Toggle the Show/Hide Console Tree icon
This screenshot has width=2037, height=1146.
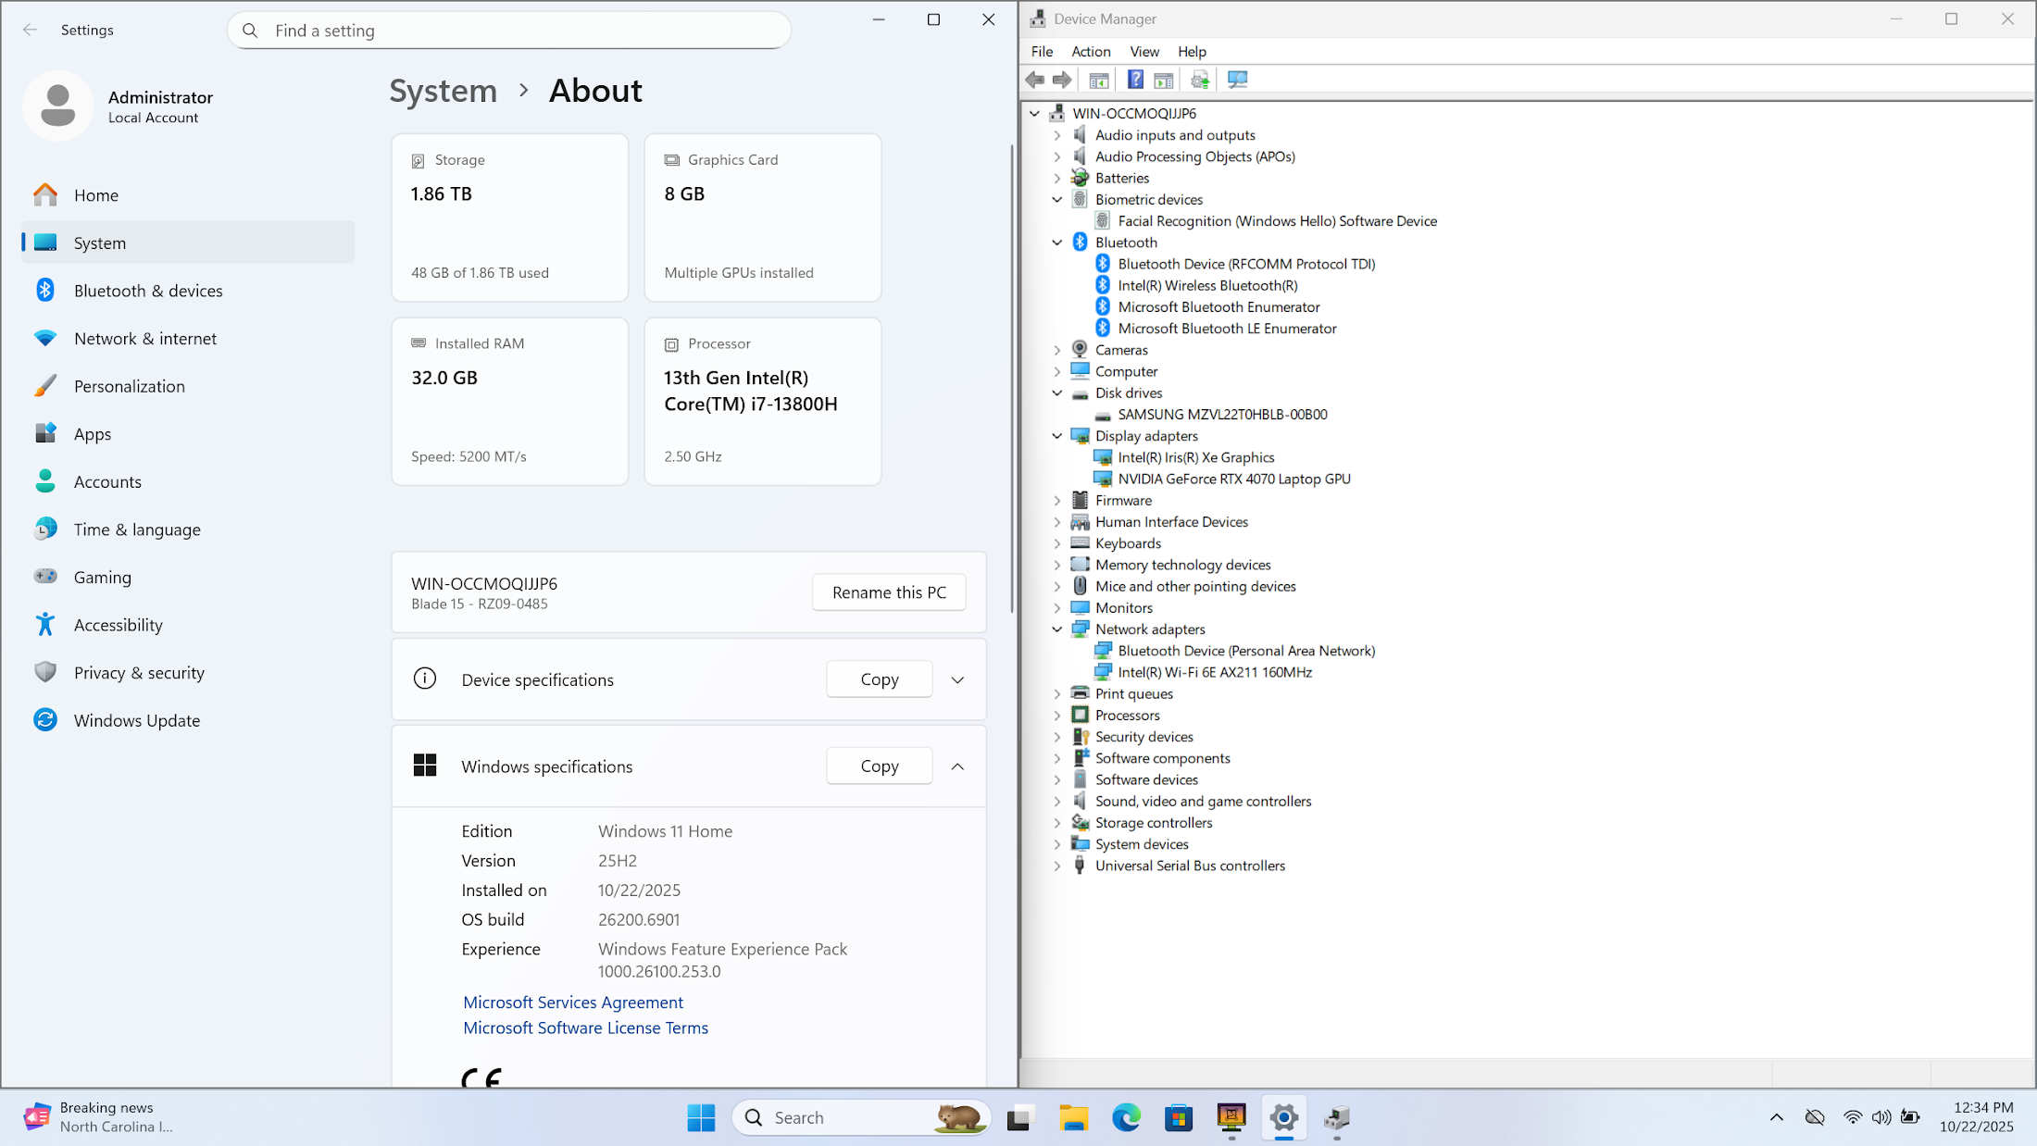click(1099, 80)
